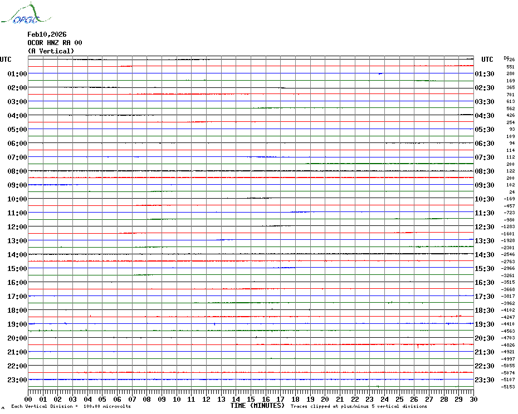The image size is (518, 414).
Task: Click minute 00 on the bottom time axis
Action: point(28,399)
